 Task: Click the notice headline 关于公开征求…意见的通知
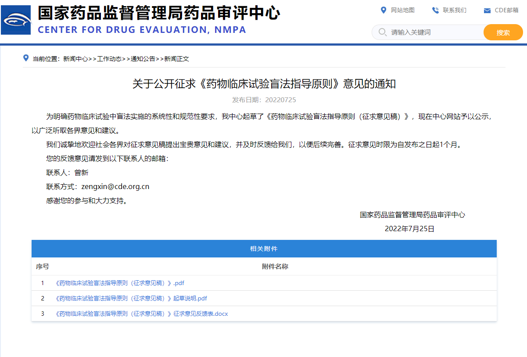[264, 84]
